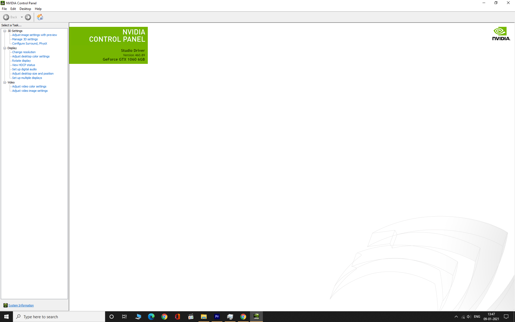Open the Help menu
Image resolution: width=515 pixels, height=322 pixels.
point(38,9)
